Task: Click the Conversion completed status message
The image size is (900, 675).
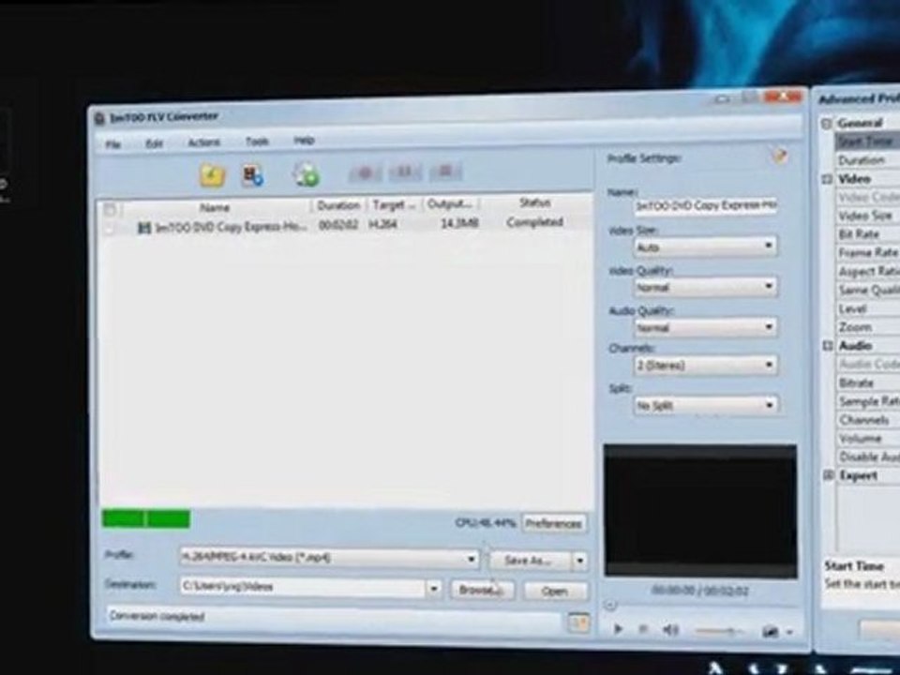Action: 157,617
